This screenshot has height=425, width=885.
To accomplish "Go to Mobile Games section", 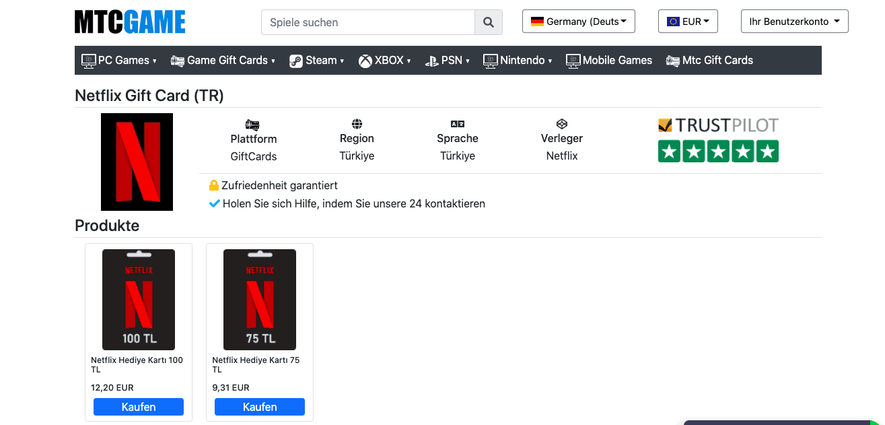I will (609, 61).
